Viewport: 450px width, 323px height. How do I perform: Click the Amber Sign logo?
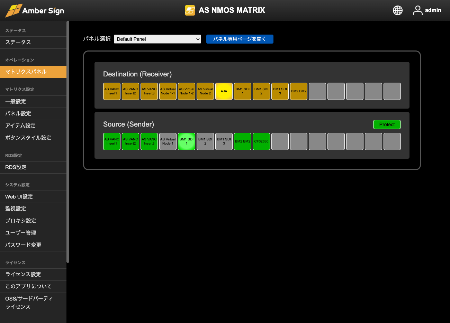pyautogui.click(x=35, y=10)
